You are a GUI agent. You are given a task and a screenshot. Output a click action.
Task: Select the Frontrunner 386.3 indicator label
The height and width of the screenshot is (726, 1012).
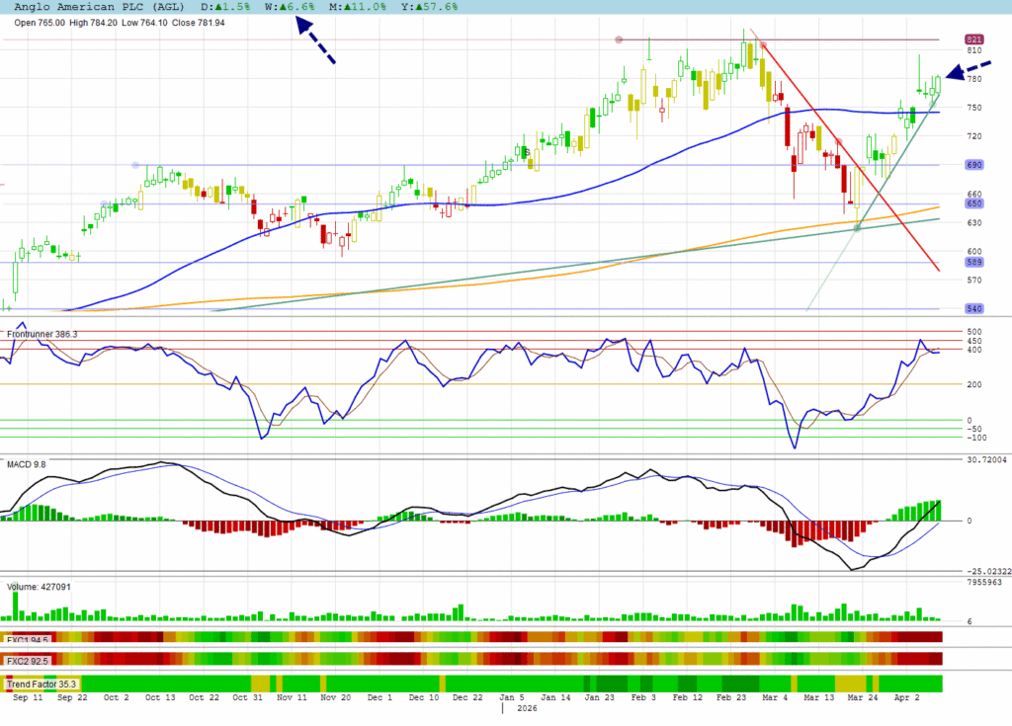click(42, 335)
